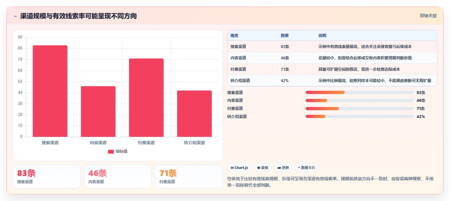Click the 转介绍渠道 x-axis label

[194, 143]
